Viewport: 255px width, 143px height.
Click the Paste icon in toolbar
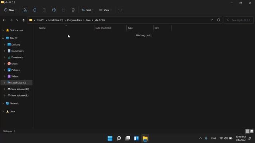pos(44,10)
